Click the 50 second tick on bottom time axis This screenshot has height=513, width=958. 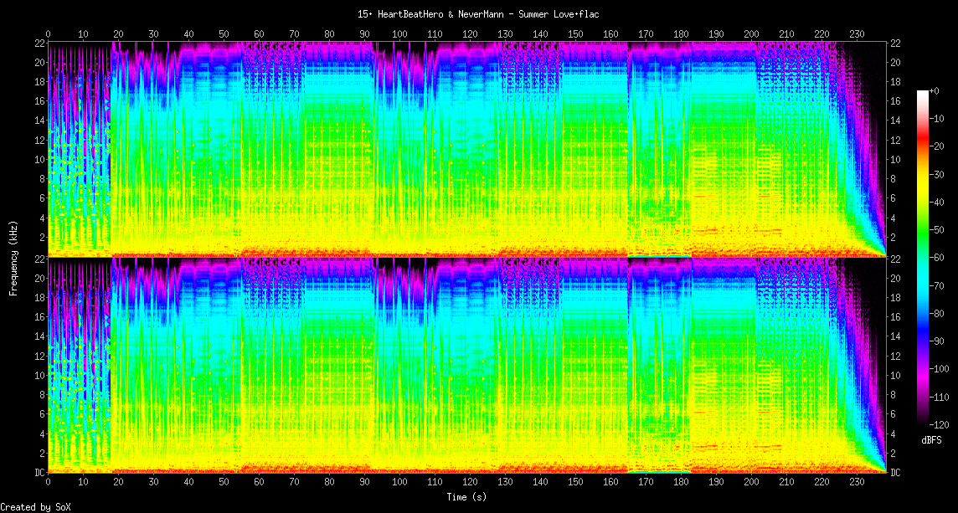224,484
